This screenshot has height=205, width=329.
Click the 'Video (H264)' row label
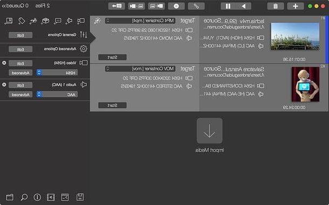point(65,63)
